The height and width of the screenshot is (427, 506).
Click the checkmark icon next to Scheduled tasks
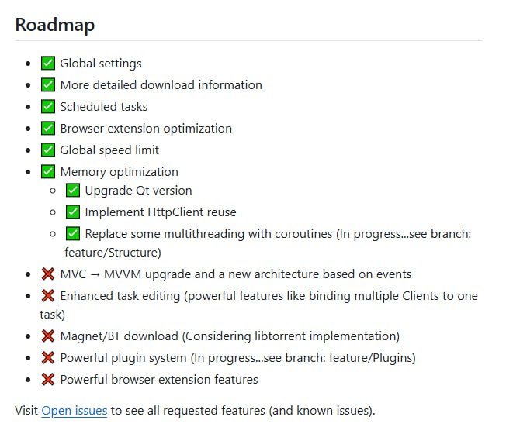click(x=47, y=107)
